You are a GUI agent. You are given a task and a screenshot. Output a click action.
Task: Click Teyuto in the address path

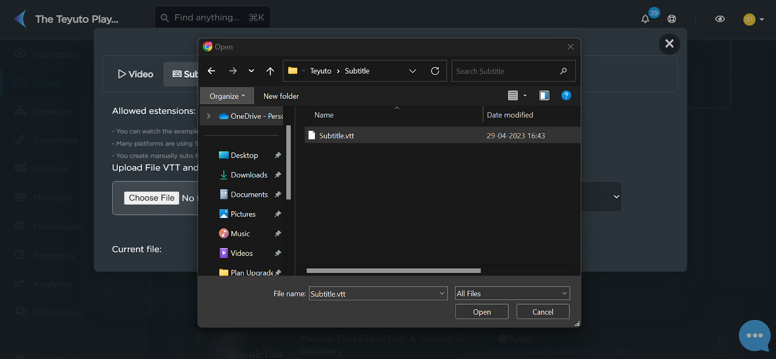tap(321, 71)
